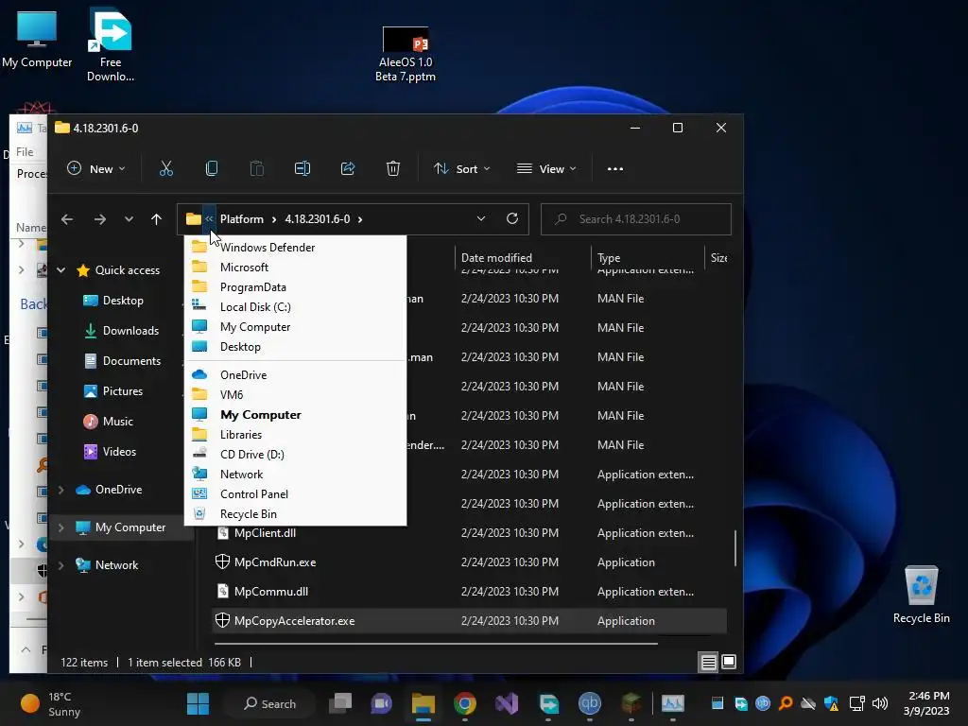Click the Copy icon in toolbar
The width and height of the screenshot is (968, 726).
(211, 168)
